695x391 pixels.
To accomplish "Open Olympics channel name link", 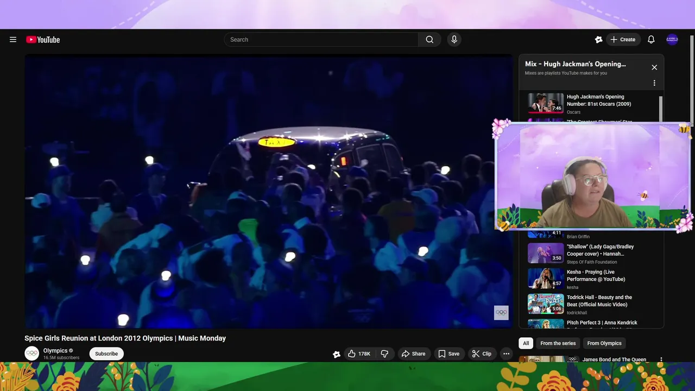I will [55, 351].
